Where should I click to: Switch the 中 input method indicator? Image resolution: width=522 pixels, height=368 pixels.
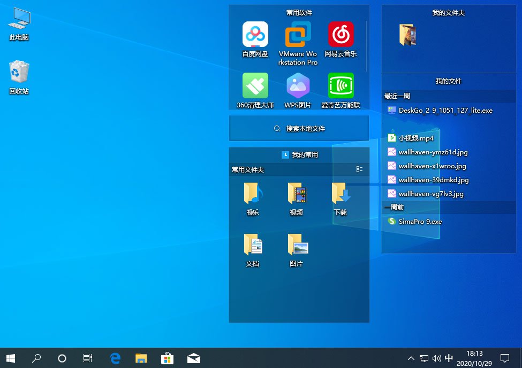click(449, 358)
